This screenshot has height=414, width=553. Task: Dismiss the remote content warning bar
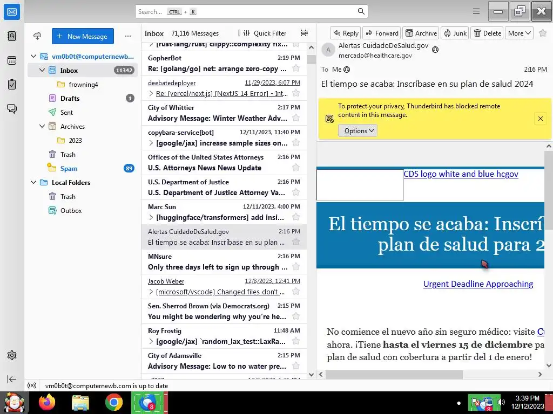coord(540,119)
